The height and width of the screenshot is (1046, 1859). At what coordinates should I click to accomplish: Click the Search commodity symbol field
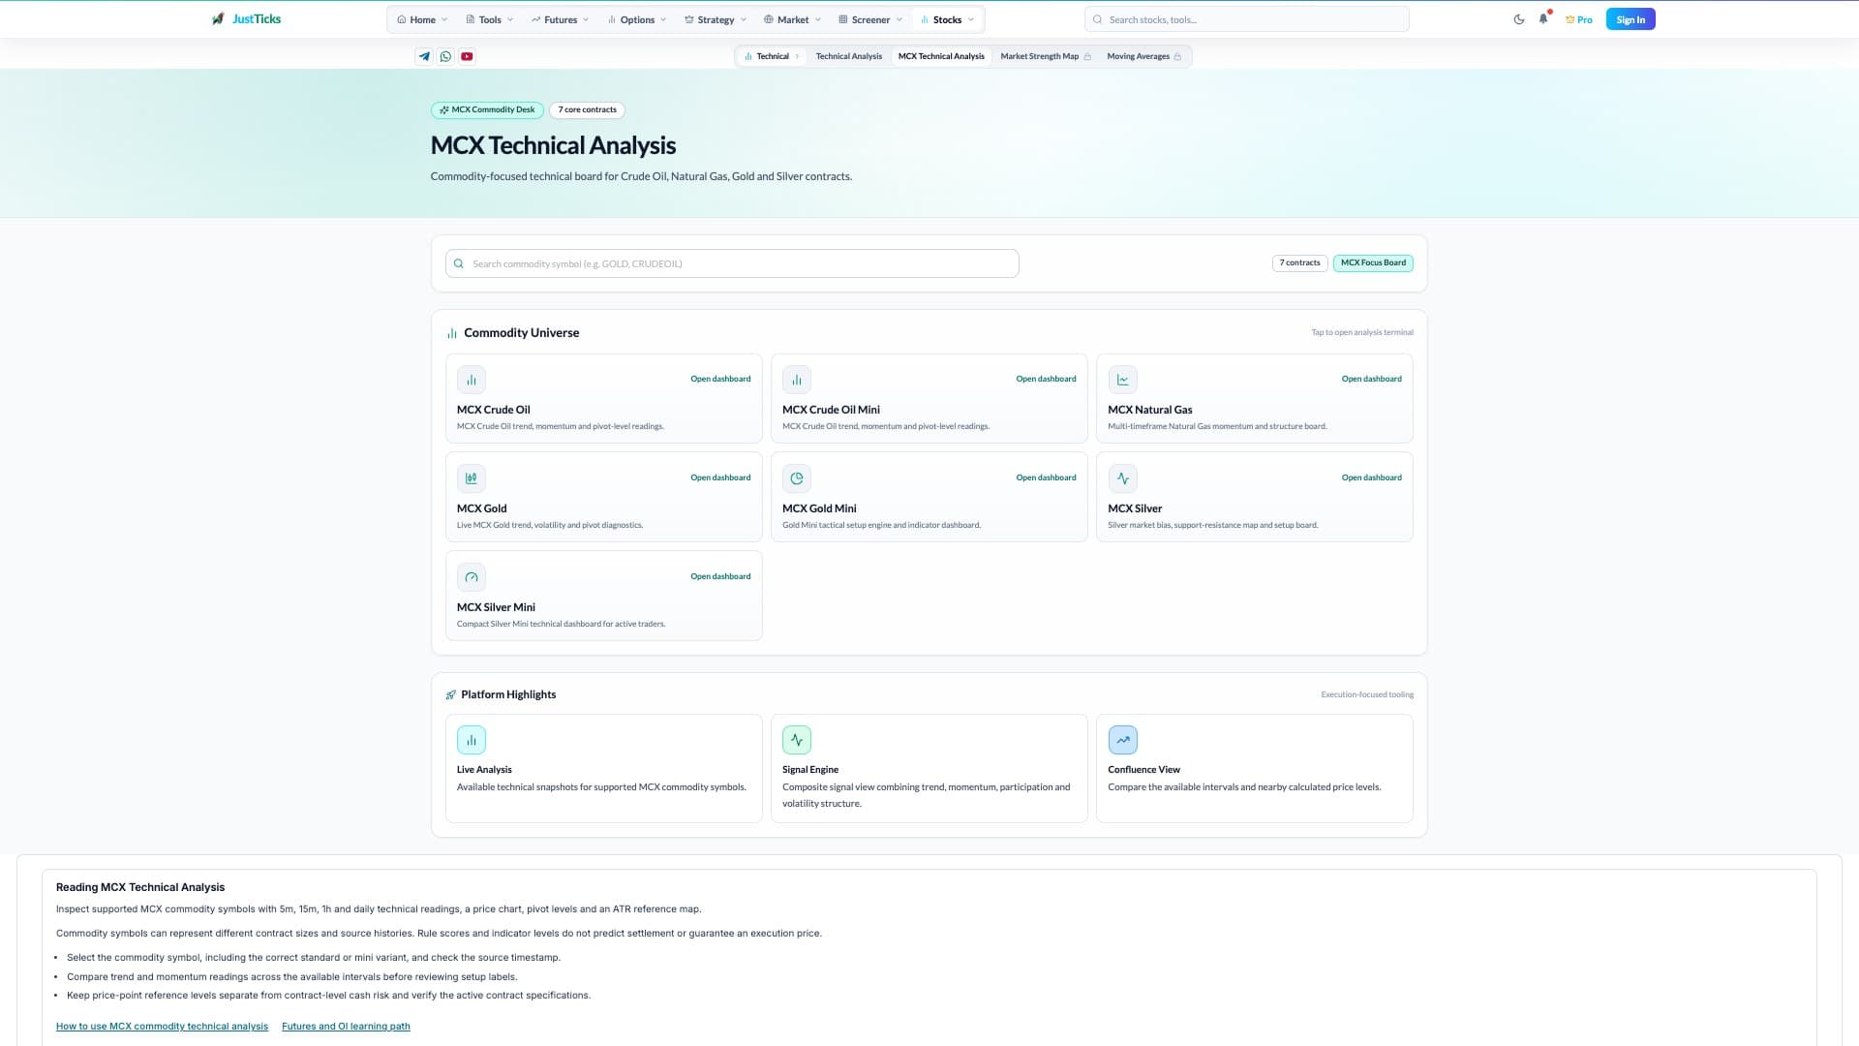tap(732, 263)
